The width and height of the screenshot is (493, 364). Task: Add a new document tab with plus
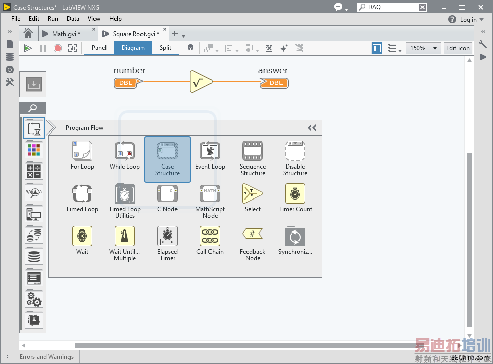coord(175,34)
